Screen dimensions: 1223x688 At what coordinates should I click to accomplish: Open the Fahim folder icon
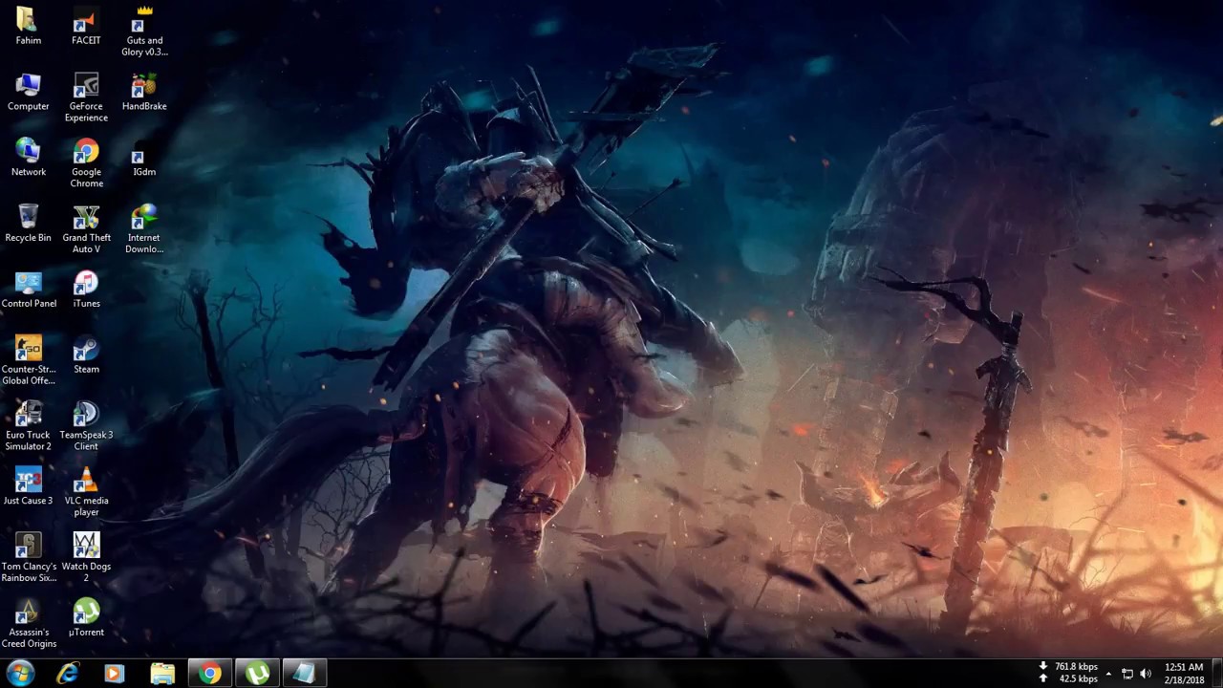28,26
